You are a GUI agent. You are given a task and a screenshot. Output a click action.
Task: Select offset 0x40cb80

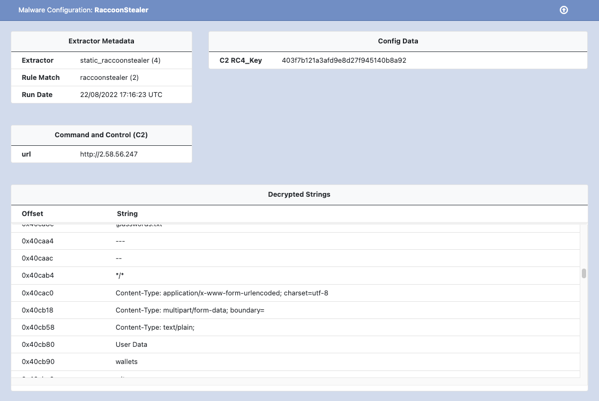coord(38,345)
